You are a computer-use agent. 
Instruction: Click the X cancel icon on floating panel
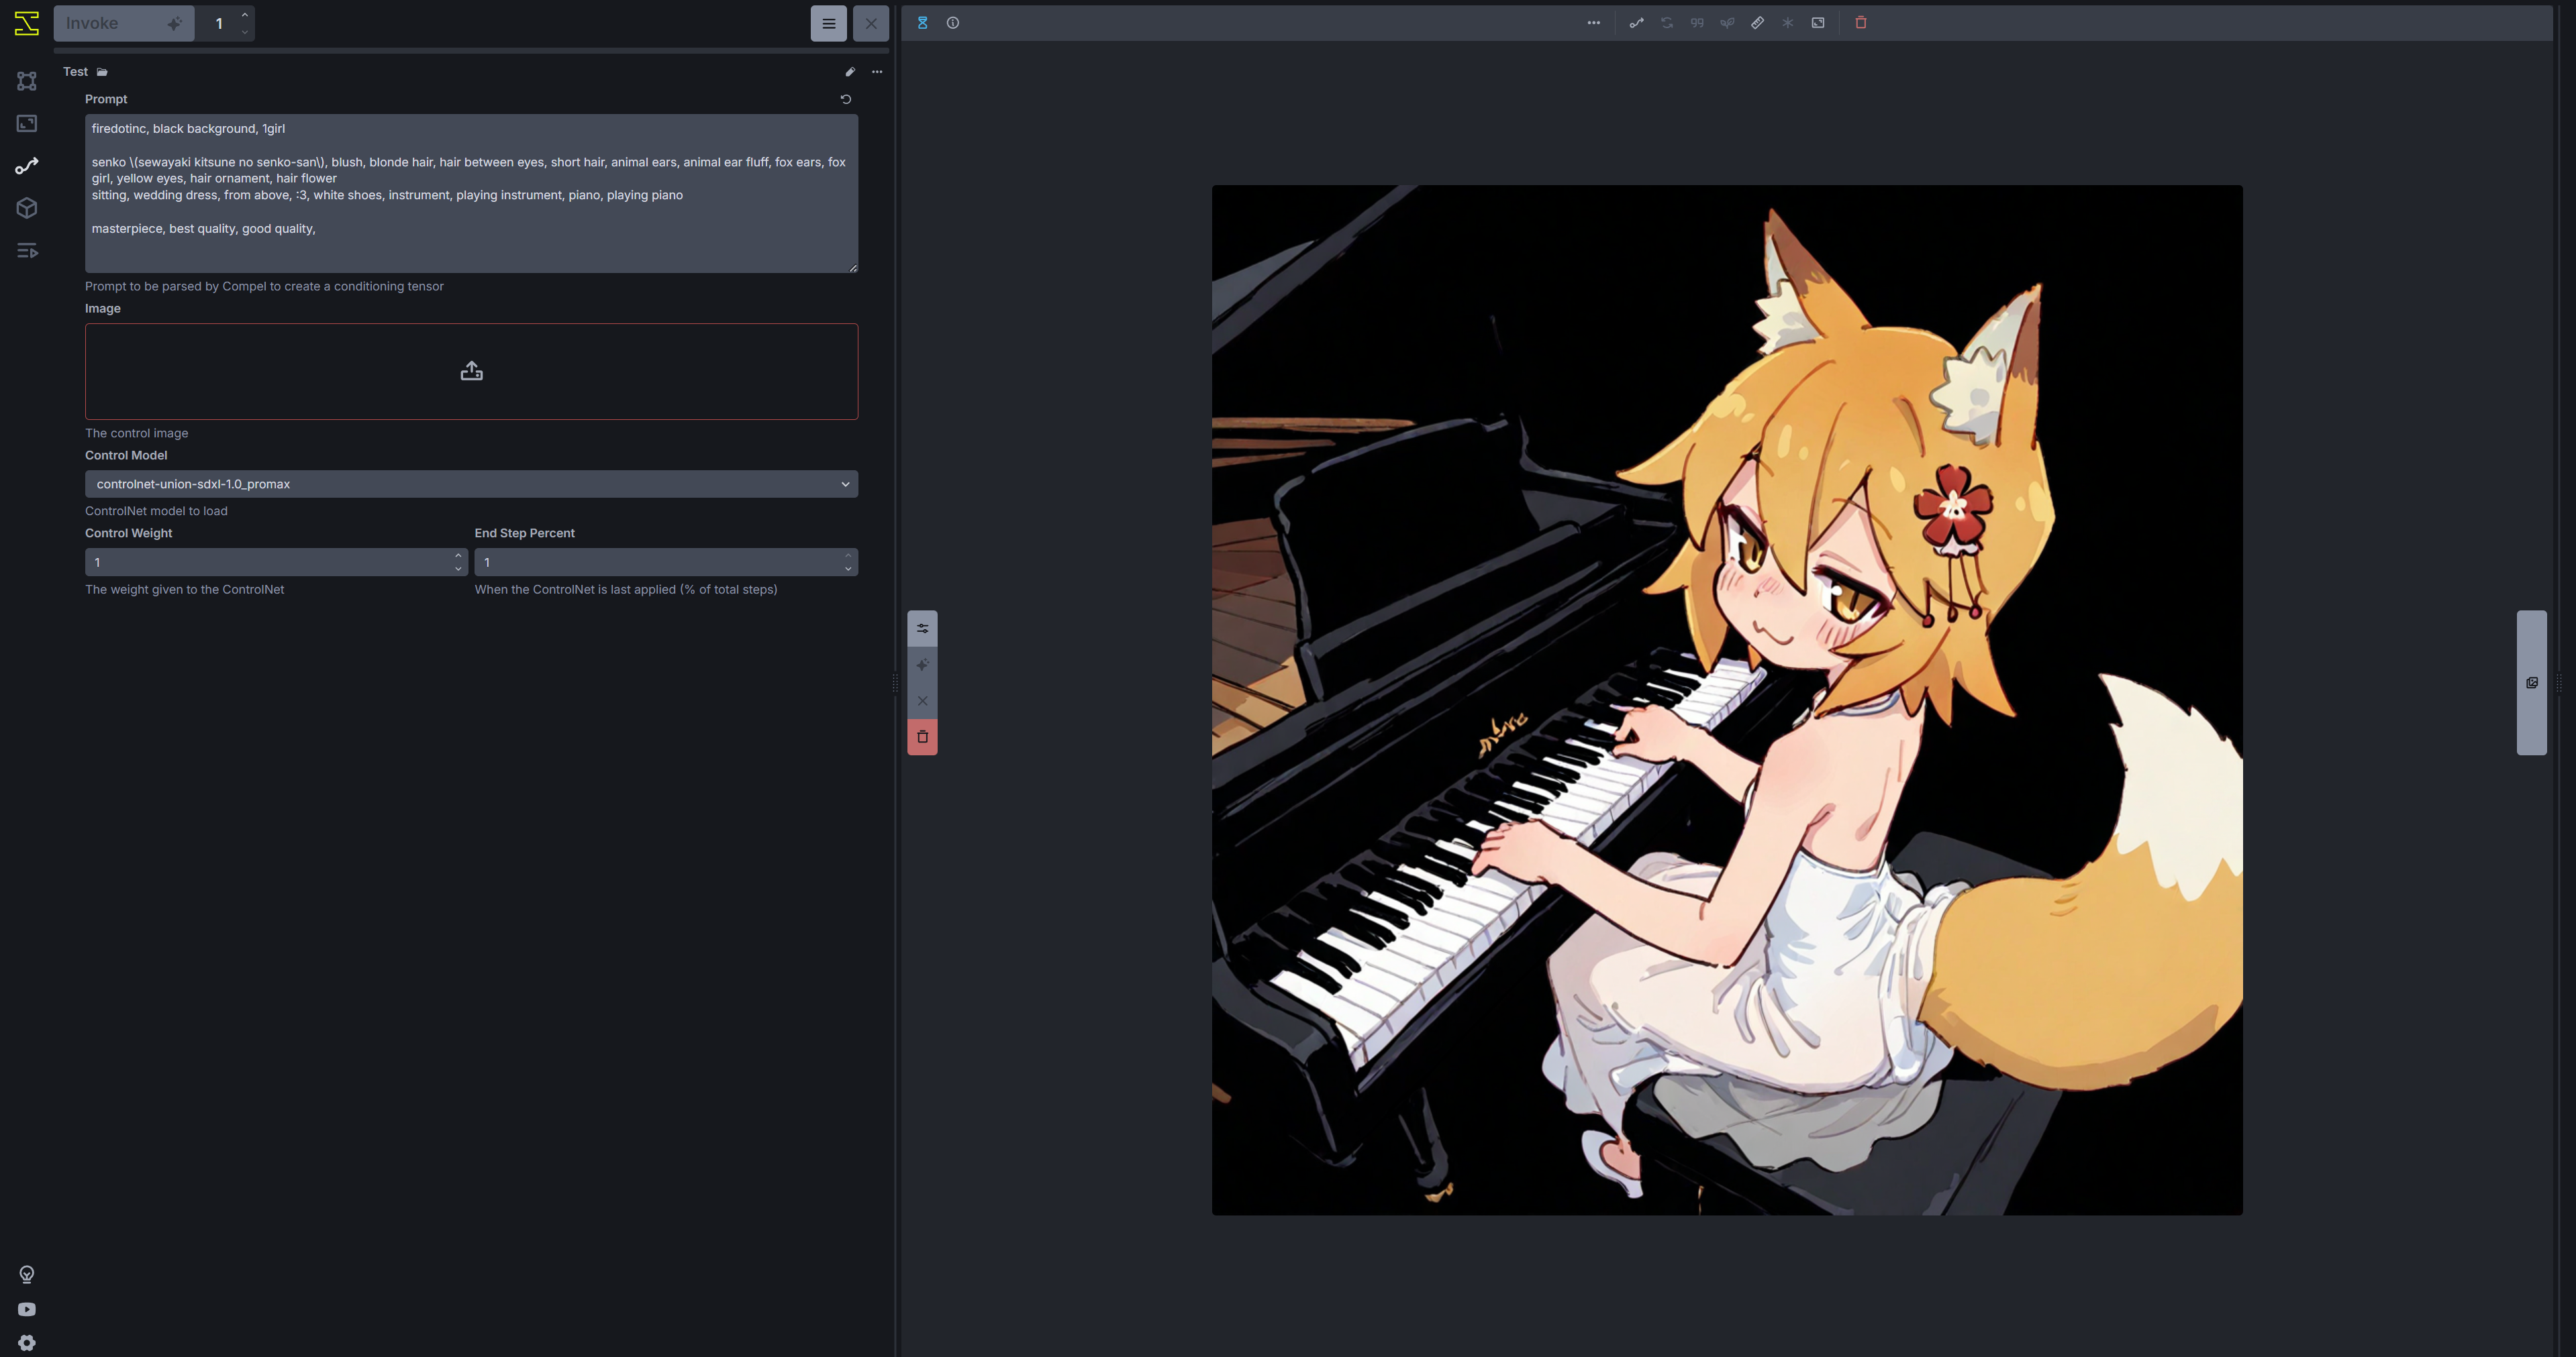coord(922,700)
